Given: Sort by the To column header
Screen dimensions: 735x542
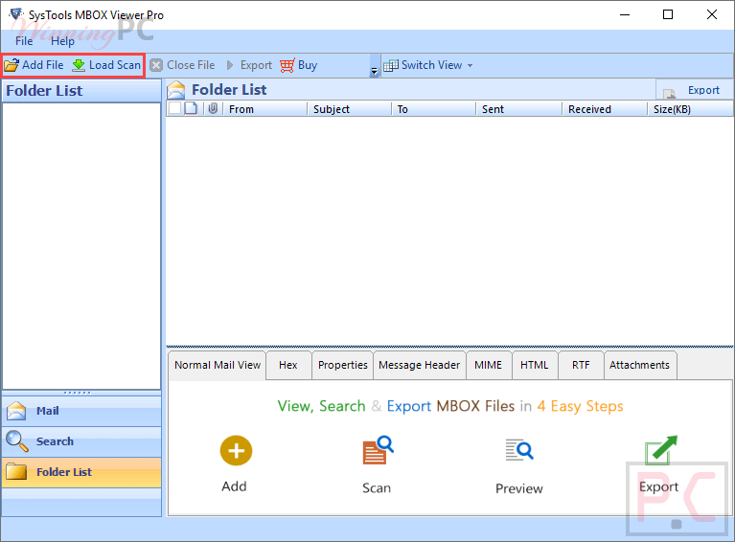Looking at the screenshot, I should tap(433, 109).
